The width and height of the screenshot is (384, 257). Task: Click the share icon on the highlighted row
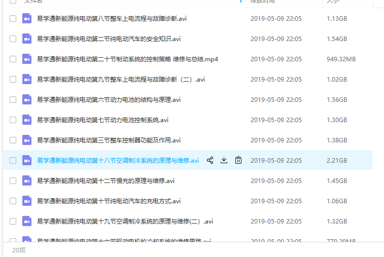pyautogui.click(x=210, y=160)
